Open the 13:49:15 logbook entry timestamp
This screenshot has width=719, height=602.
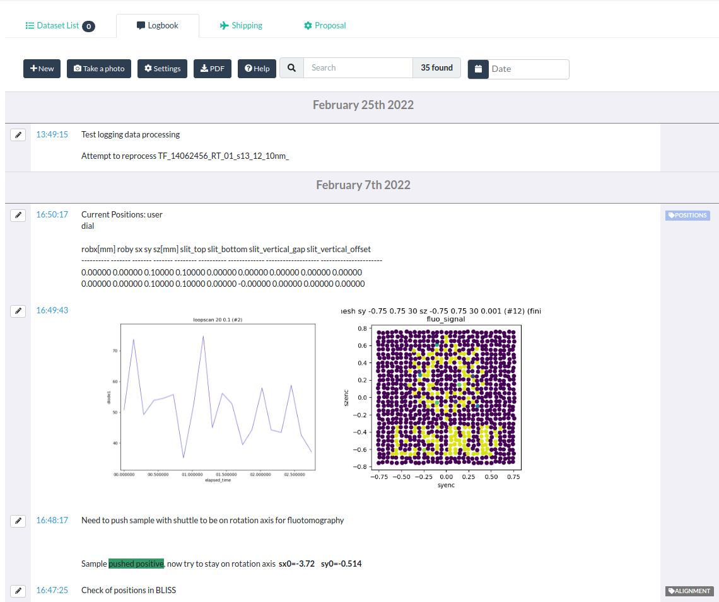point(52,134)
